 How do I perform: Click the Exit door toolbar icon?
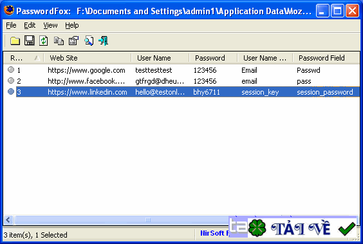click(x=103, y=41)
